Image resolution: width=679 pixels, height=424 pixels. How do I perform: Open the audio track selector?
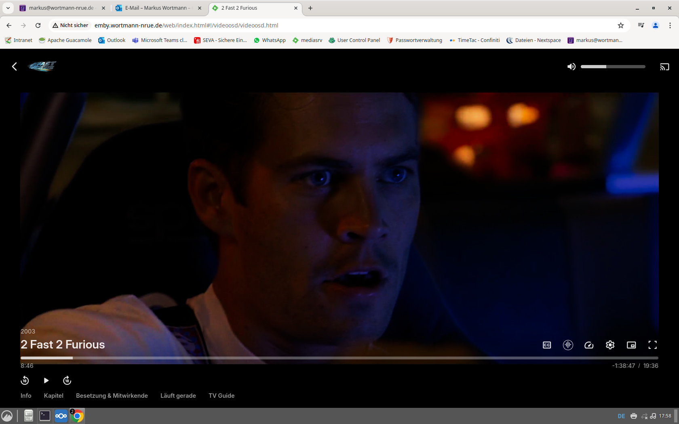[x=568, y=345]
